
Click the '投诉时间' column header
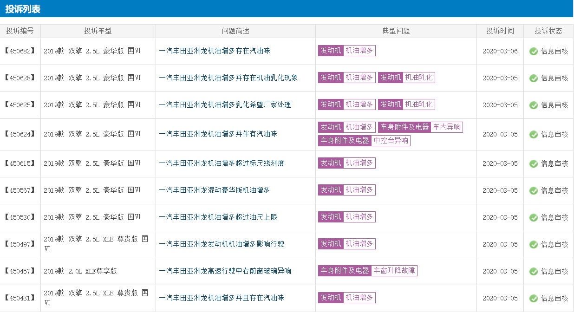click(500, 31)
